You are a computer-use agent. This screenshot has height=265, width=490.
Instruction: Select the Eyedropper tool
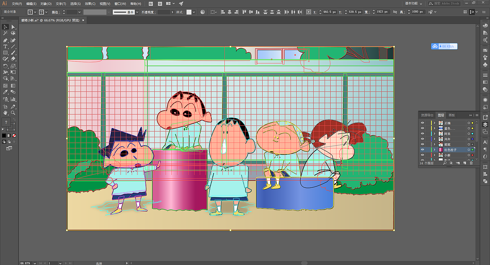click(5, 92)
